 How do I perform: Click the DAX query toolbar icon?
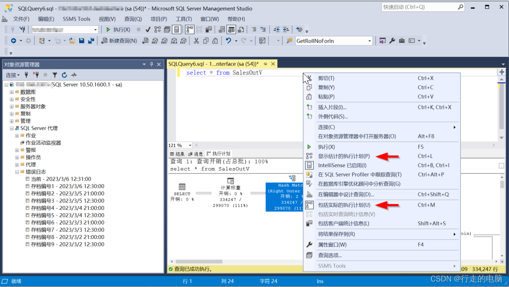click(183, 41)
